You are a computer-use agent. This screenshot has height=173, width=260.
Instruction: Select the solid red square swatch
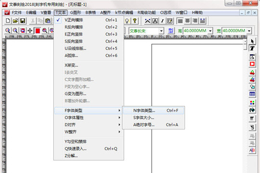pos(38,31)
